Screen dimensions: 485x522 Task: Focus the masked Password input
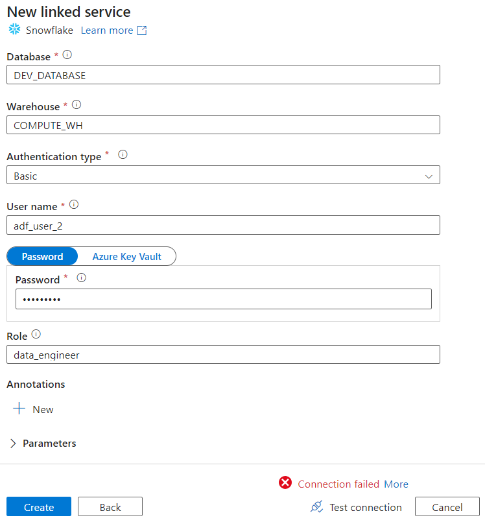tap(224, 299)
